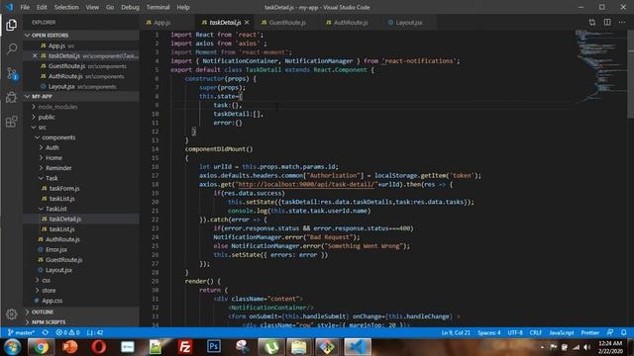634x356 pixels.
Task: Open the Go menu
Action: pos(110,7)
